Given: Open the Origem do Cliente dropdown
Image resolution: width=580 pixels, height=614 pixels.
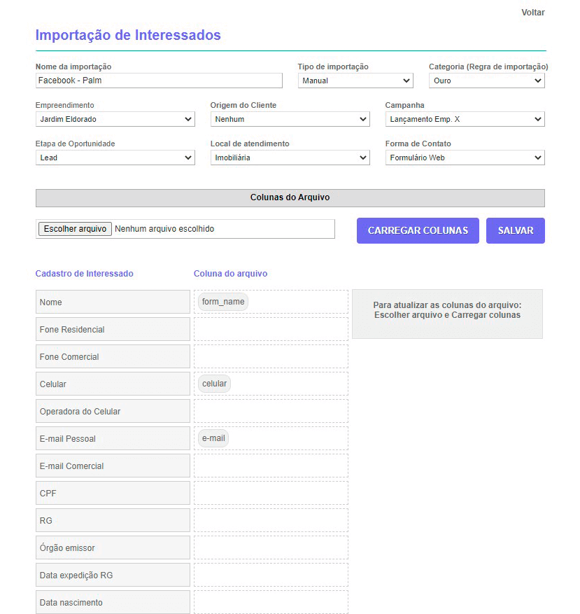Looking at the screenshot, I should click(290, 118).
